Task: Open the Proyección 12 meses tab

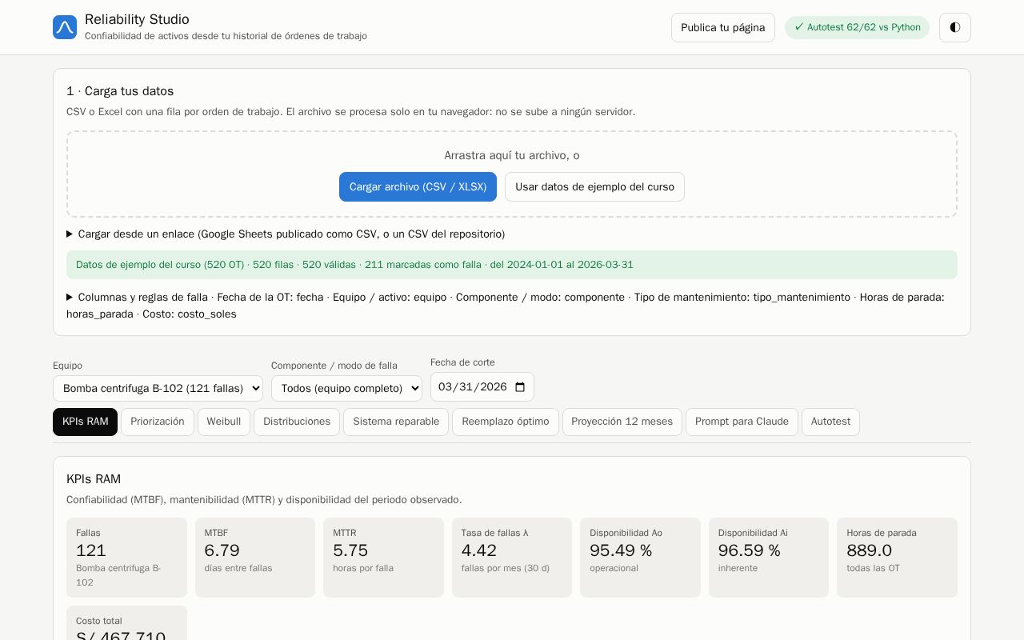Action: (x=622, y=422)
